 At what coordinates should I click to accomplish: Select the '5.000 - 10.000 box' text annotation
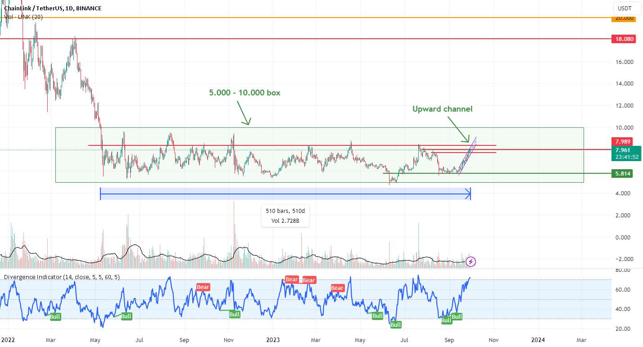click(x=245, y=93)
